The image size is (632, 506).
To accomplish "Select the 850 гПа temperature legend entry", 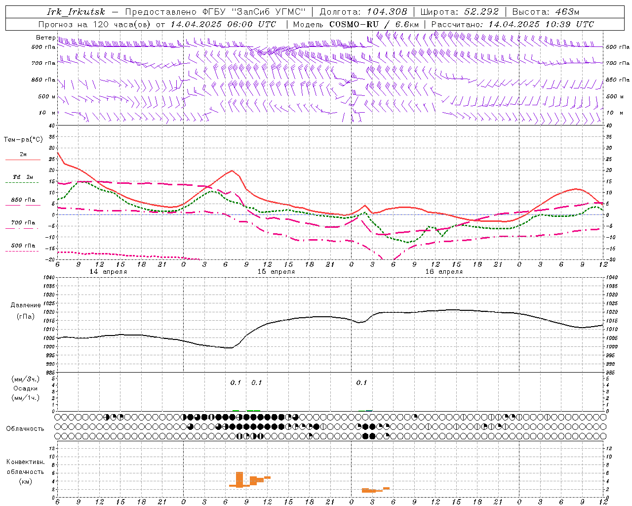I will click(x=23, y=200).
